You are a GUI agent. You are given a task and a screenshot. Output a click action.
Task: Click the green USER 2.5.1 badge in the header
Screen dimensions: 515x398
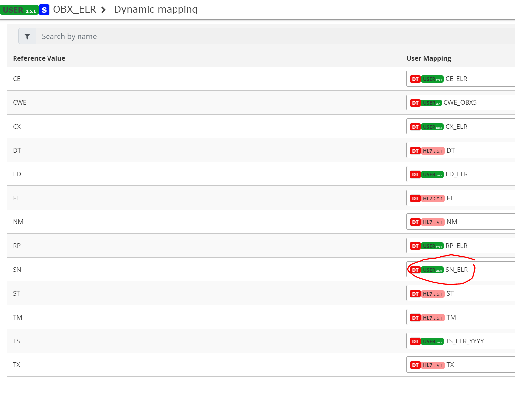[19, 10]
